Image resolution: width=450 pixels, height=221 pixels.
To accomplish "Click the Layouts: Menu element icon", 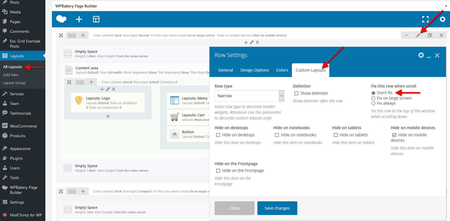I will coord(175,100).
